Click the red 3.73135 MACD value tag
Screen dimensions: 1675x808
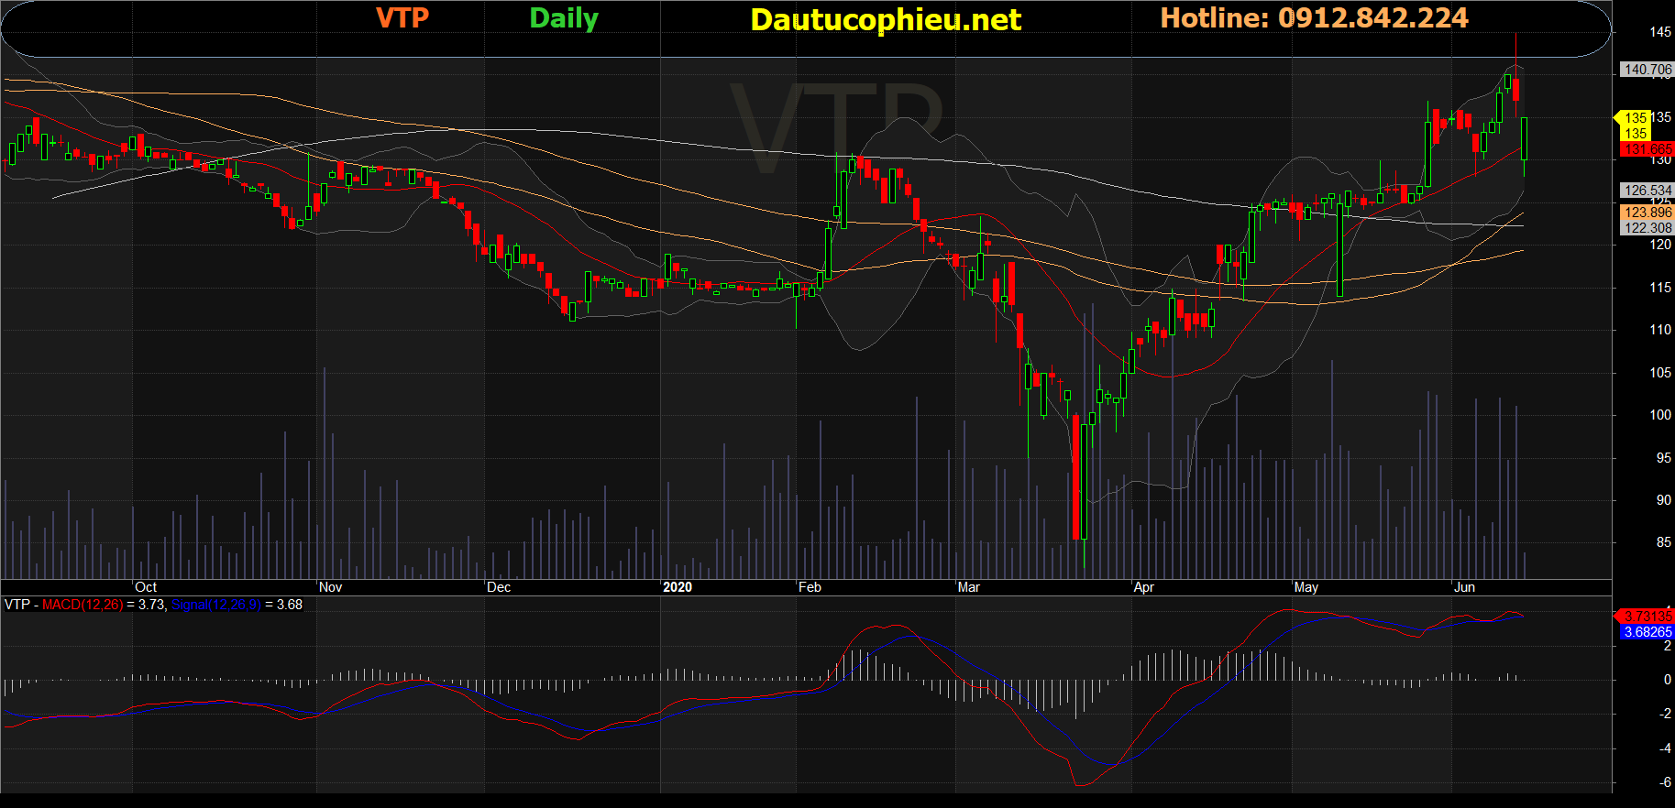point(1647,617)
